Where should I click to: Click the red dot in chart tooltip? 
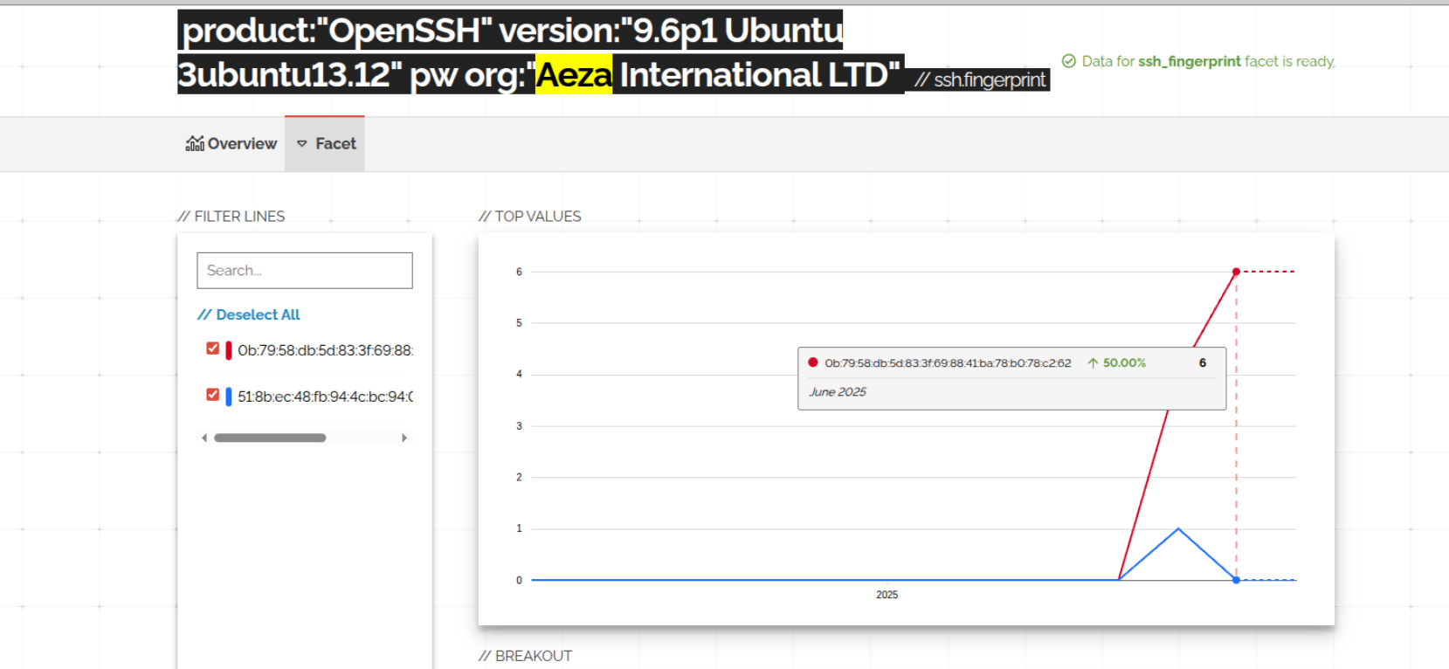tap(813, 362)
